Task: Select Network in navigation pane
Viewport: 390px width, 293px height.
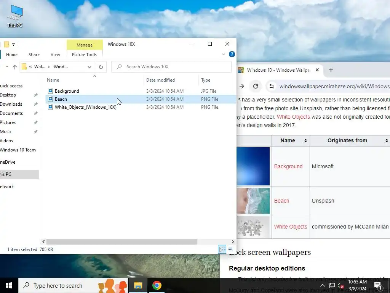Action: [x=7, y=187]
